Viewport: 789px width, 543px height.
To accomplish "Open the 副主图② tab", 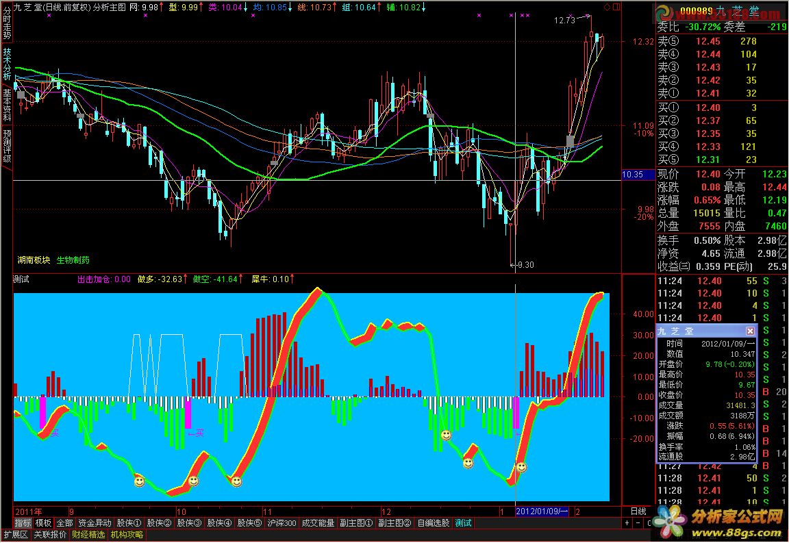I will point(394,523).
